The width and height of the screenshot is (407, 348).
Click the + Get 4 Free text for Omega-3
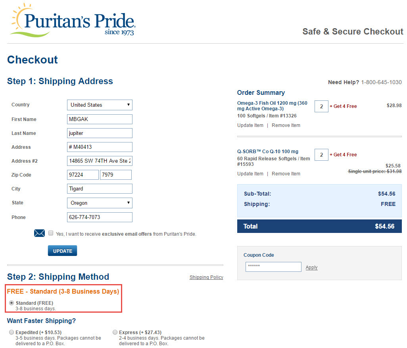(343, 106)
